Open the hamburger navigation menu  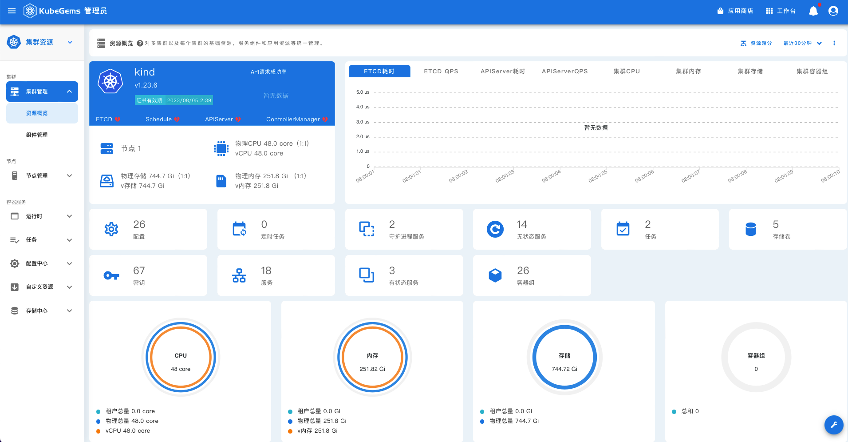tap(12, 11)
